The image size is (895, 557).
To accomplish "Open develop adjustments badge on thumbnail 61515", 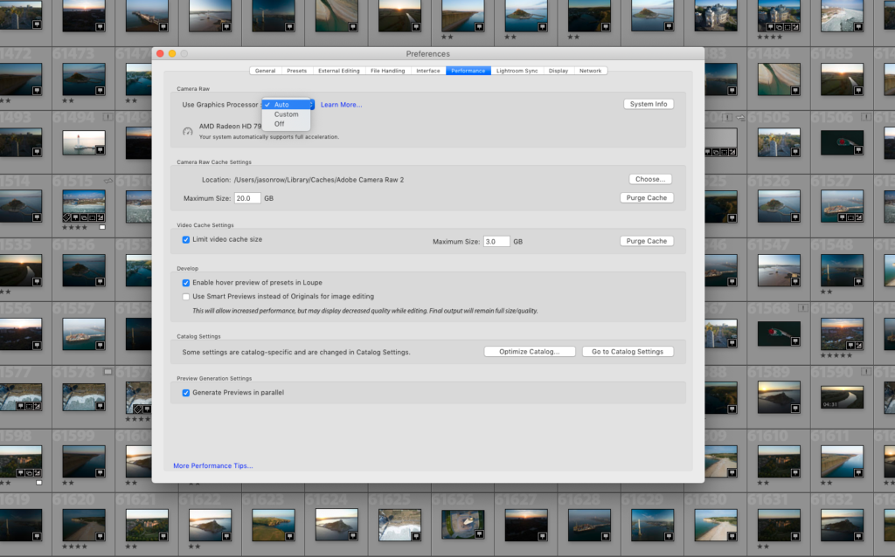I will [x=101, y=217].
